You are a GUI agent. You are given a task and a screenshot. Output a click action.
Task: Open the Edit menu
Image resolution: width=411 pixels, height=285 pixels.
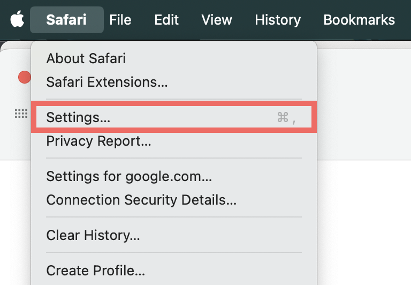point(166,20)
